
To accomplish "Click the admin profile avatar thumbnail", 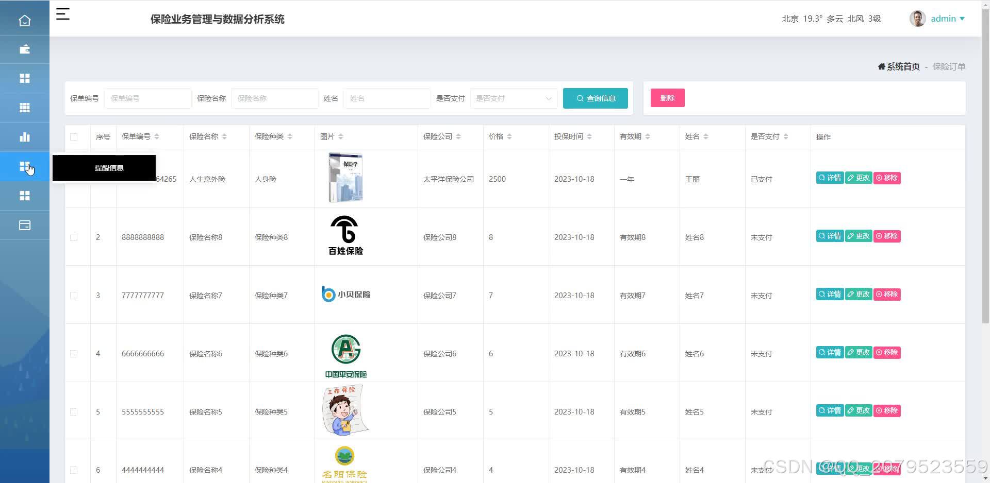I will click(917, 19).
